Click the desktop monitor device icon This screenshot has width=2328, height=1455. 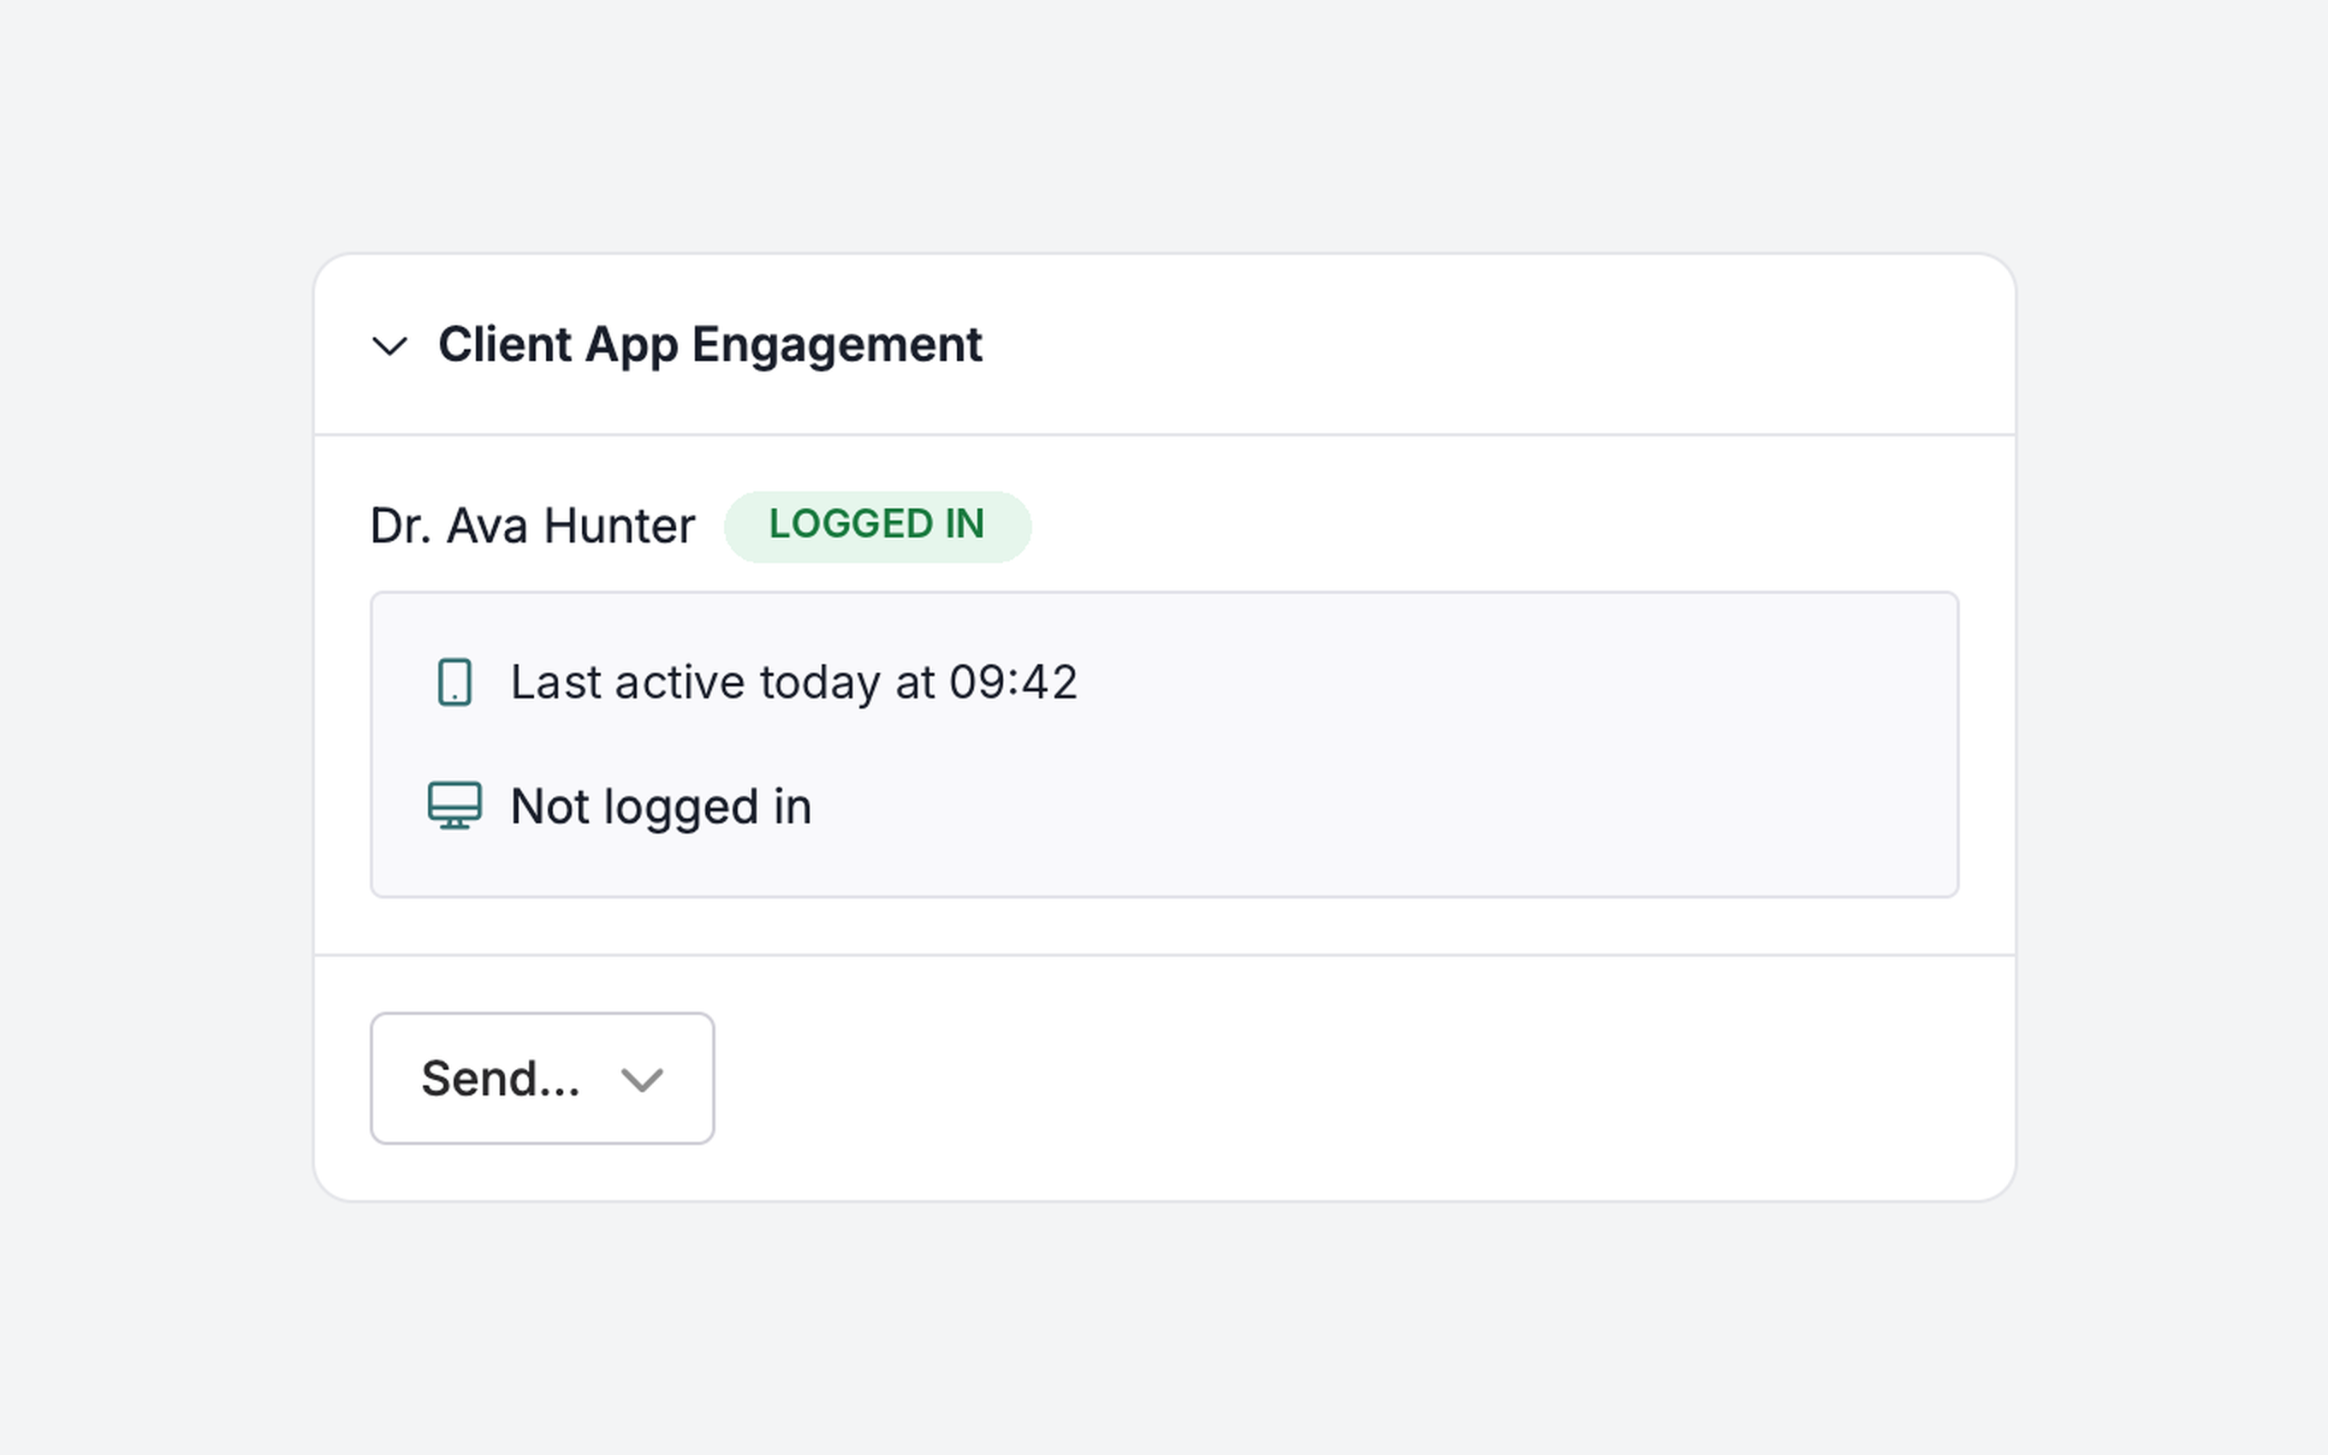(x=455, y=805)
